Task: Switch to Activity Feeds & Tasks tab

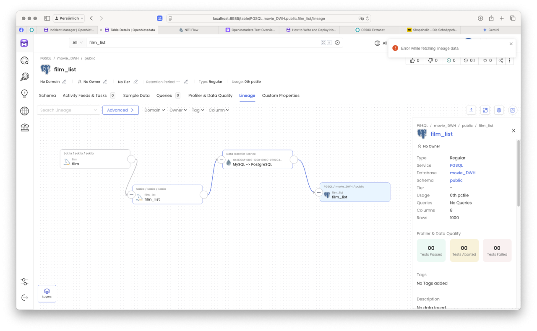Action: [x=89, y=96]
